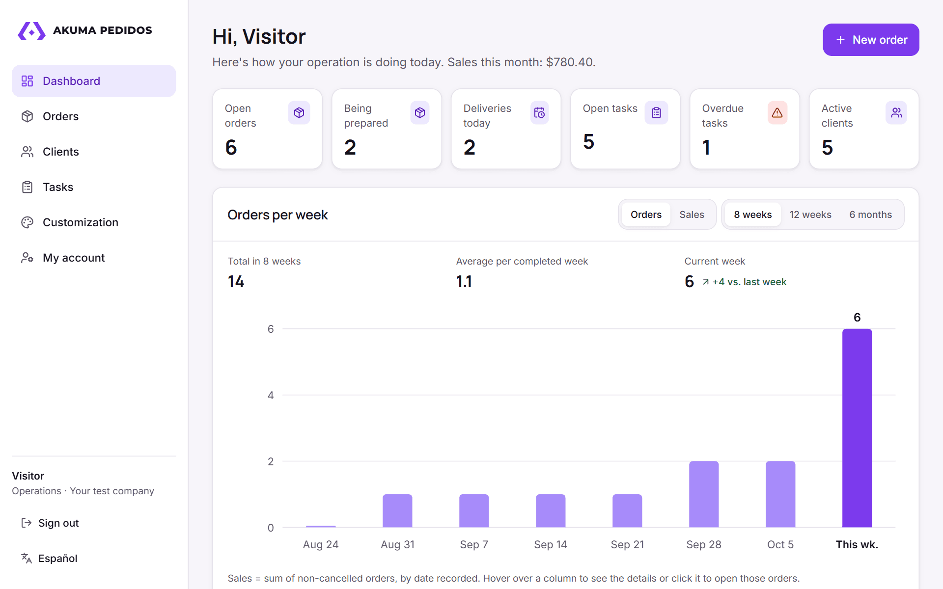Create a New order

click(871, 40)
